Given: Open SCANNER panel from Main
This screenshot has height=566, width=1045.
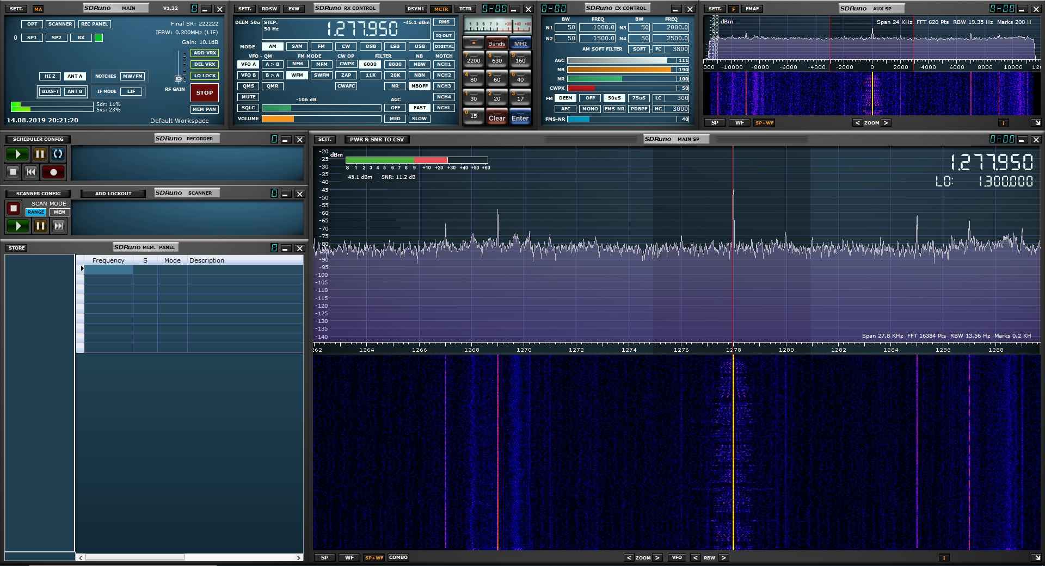Looking at the screenshot, I should 60,24.
